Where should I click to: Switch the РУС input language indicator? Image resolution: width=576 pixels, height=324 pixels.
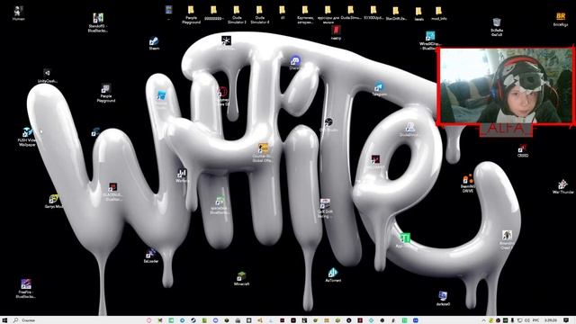536,320
